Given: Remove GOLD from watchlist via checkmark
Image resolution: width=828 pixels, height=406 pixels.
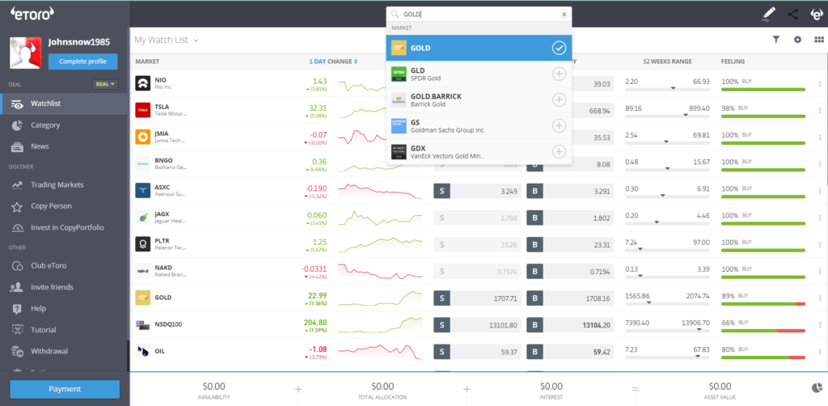Looking at the screenshot, I should point(559,48).
